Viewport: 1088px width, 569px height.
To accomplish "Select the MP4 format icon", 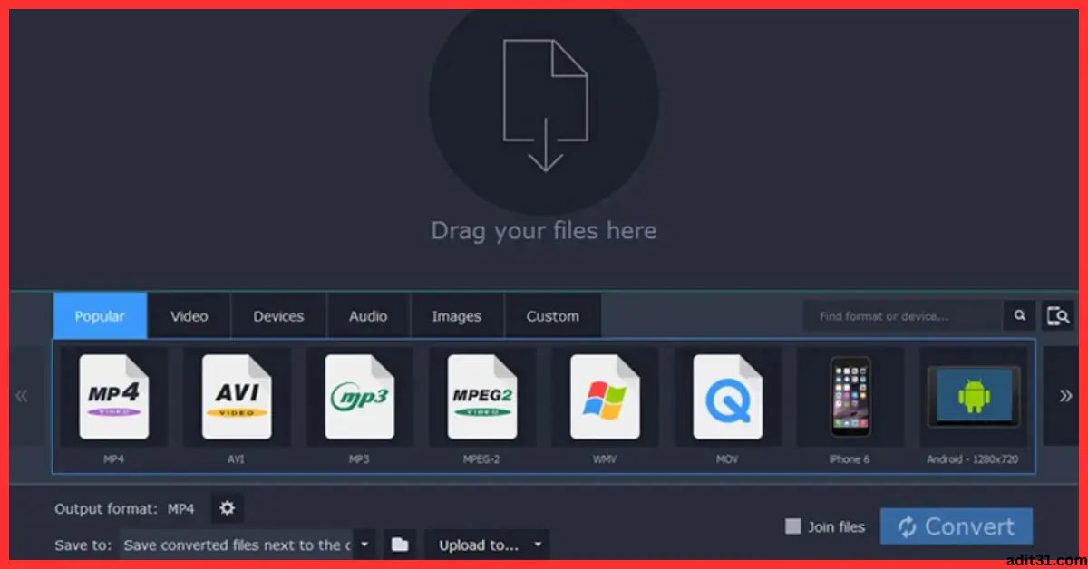I will (113, 397).
